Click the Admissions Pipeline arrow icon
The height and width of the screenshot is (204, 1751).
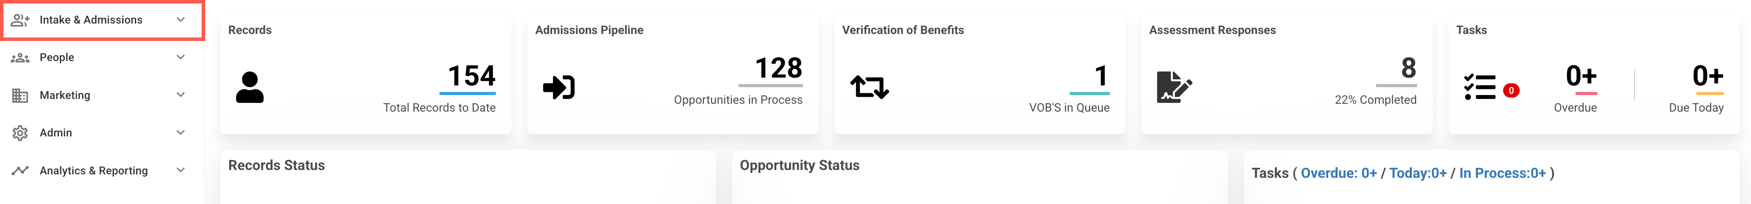click(x=559, y=88)
